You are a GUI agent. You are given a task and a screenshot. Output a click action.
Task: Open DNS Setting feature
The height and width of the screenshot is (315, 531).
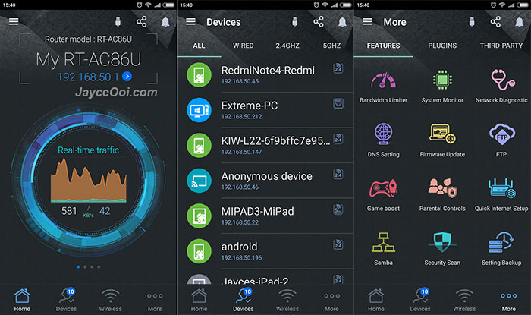[x=383, y=140]
